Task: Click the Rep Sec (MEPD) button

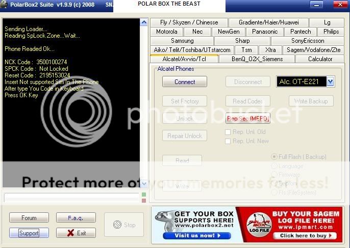Action: 248,118
